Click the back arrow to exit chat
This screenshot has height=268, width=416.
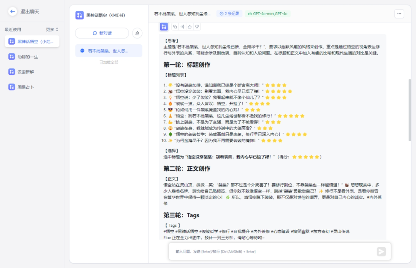click(x=12, y=12)
